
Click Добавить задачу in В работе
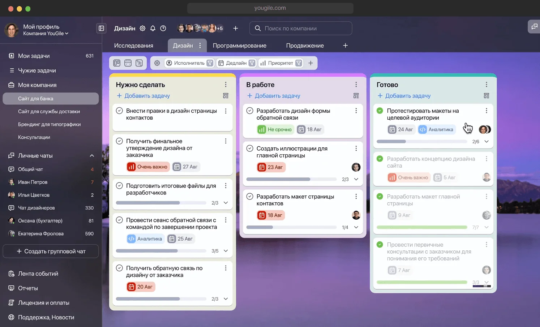(274, 96)
